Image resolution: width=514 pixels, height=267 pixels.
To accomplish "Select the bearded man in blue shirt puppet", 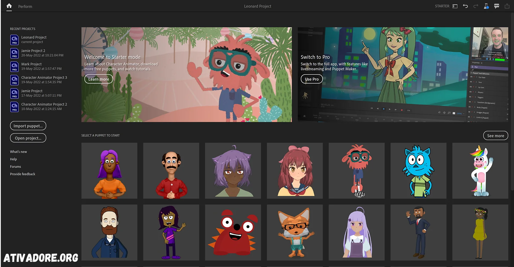I will coord(109,232).
